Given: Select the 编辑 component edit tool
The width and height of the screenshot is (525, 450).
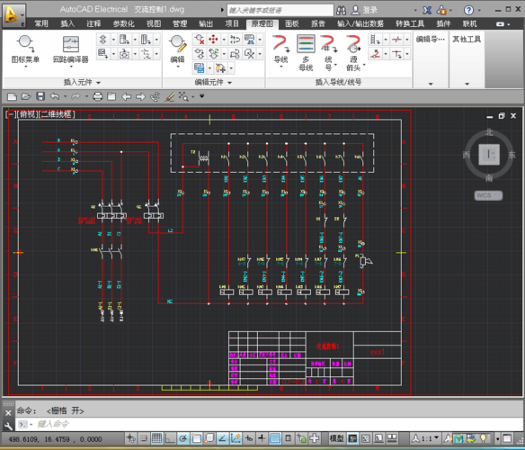Looking at the screenshot, I should click(177, 51).
